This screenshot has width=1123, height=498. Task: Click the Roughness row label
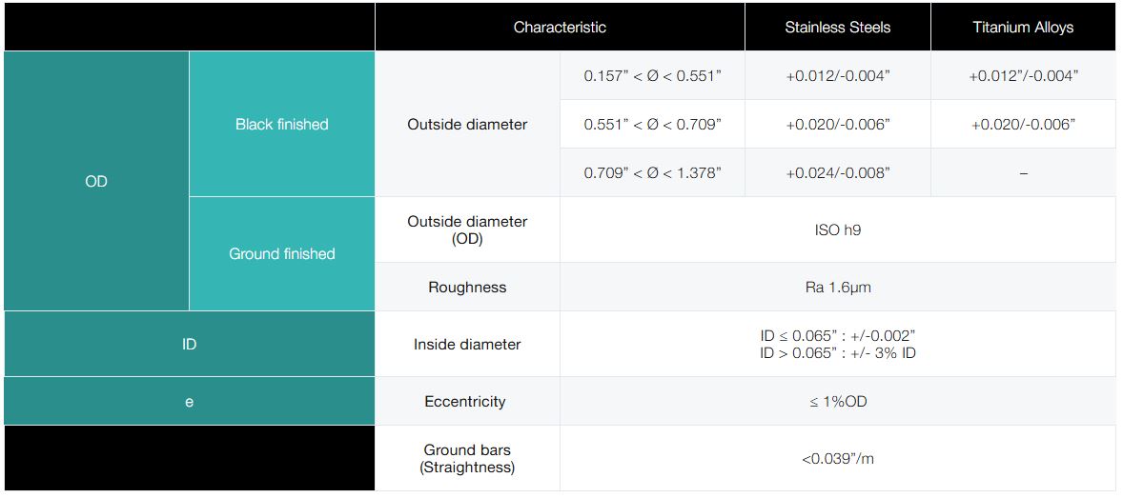coord(467,287)
